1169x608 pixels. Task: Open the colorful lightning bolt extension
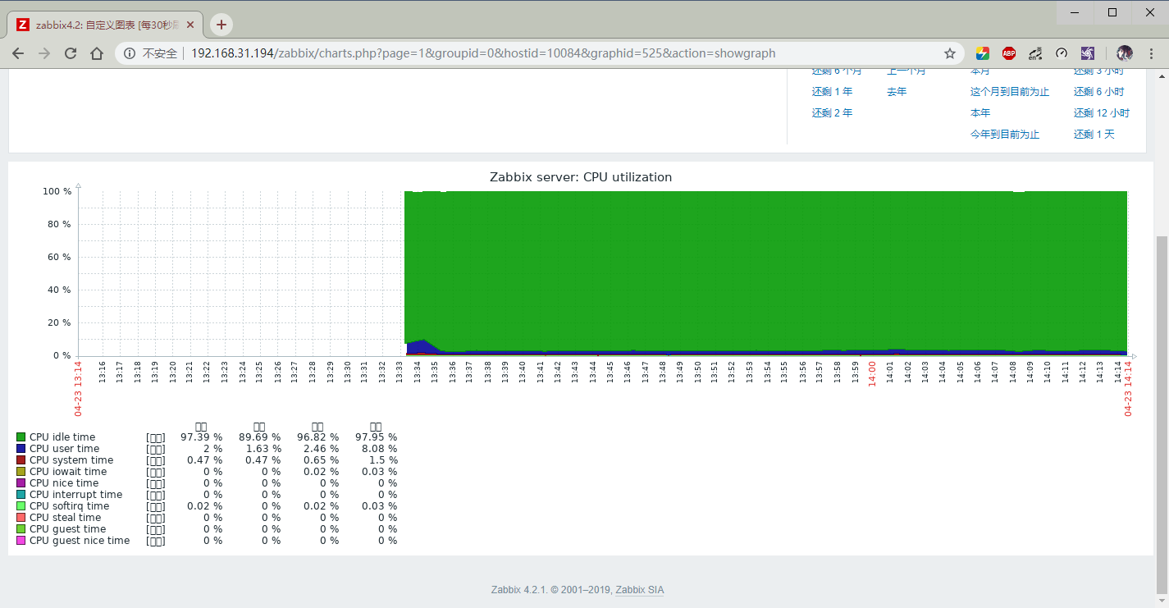(982, 53)
